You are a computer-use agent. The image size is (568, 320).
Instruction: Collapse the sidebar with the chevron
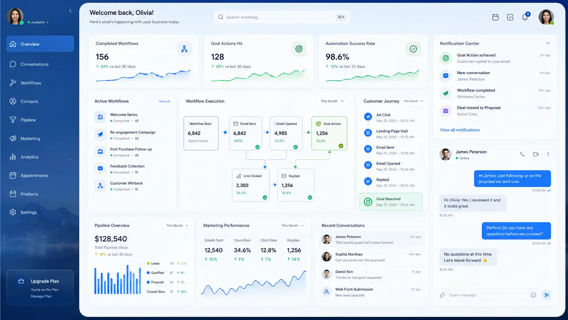pos(70,11)
